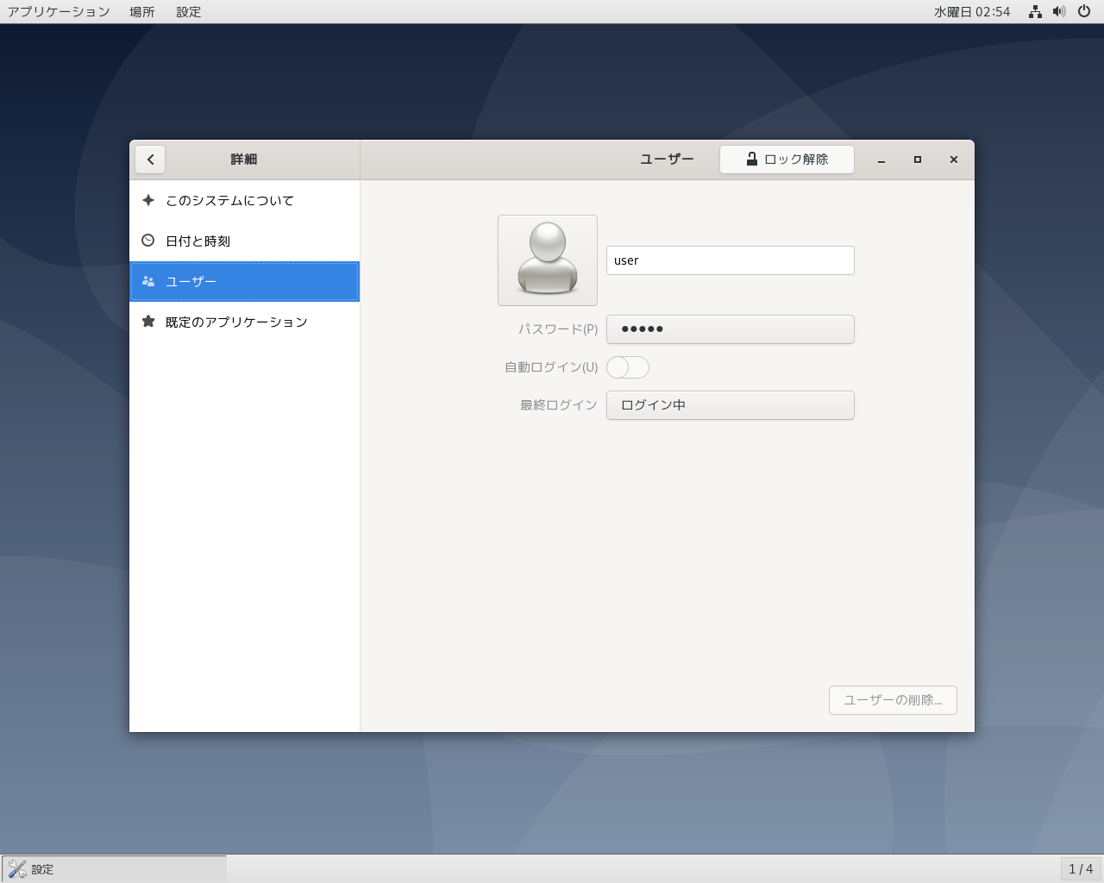The image size is (1104, 883).
Task: Go back with the left chevron button
Action: [x=150, y=160]
